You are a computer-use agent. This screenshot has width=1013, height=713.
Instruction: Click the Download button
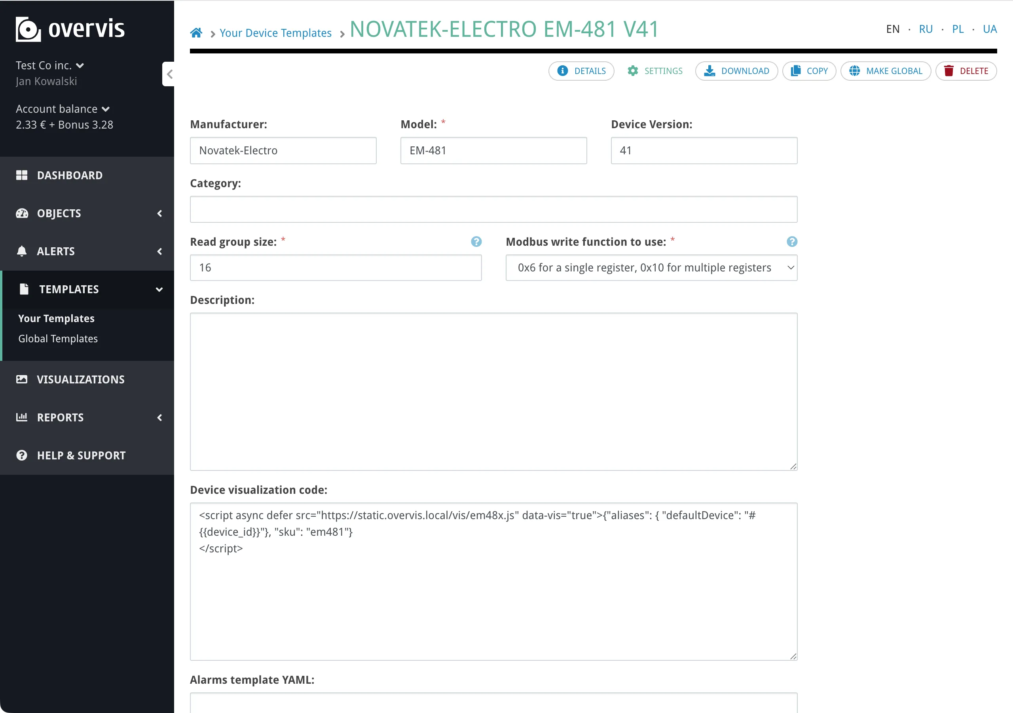click(x=736, y=70)
